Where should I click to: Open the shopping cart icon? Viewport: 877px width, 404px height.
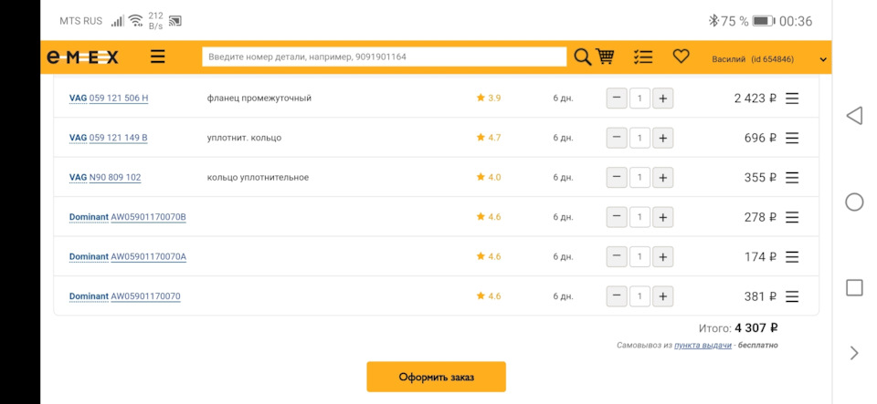[x=605, y=57]
